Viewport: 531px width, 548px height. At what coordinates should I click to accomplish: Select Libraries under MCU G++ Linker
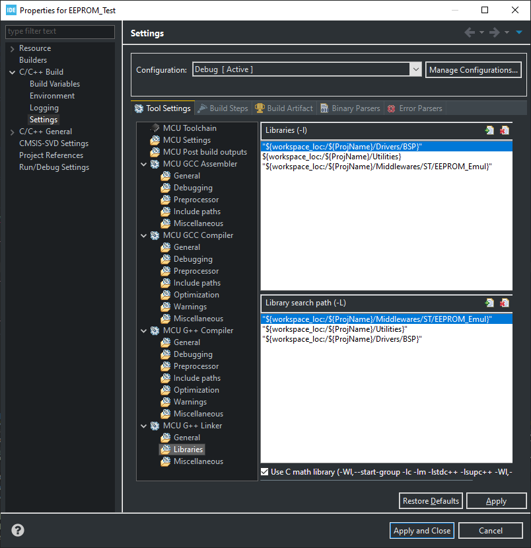click(x=188, y=449)
